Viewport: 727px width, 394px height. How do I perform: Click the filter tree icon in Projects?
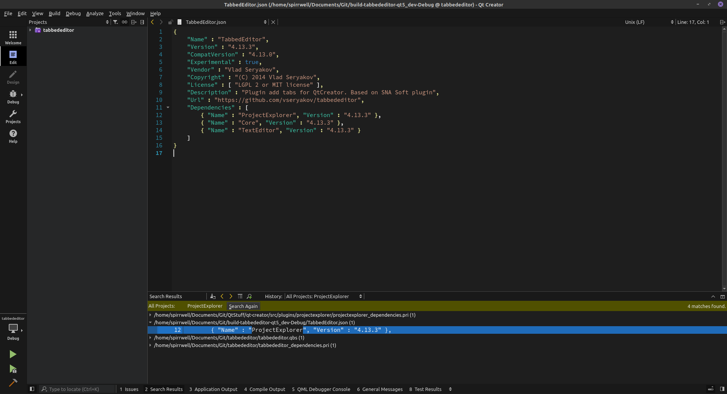(x=115, y=22)
